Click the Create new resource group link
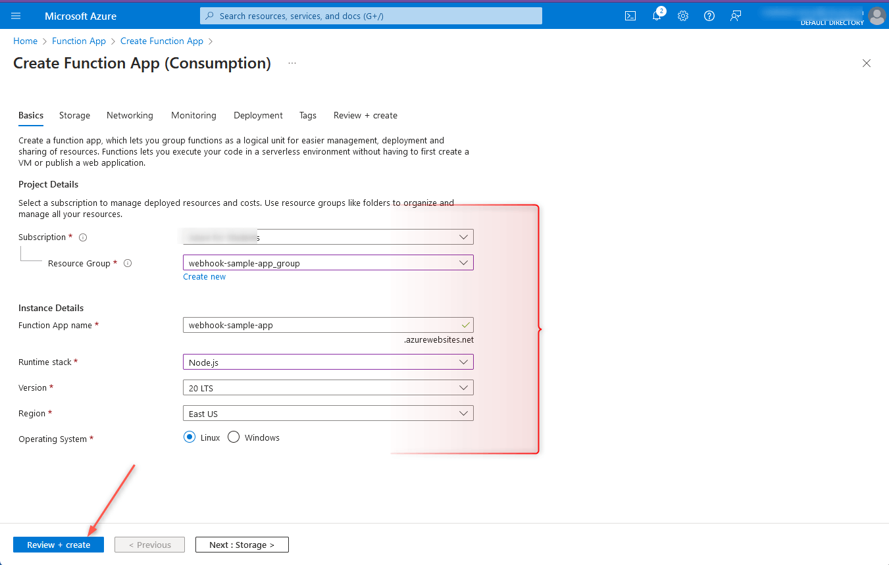Viewport: 889px width, 565px height. click(204, 276)
